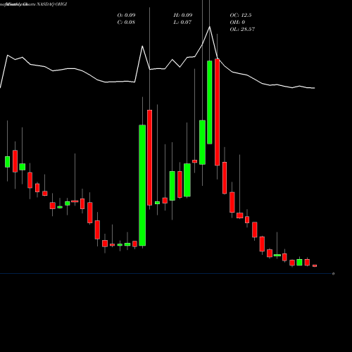The height and width of the screenshot is (352, 352).
Task: Click the peak of the white line
Action: pyautogui.click(x=210, y=27)
